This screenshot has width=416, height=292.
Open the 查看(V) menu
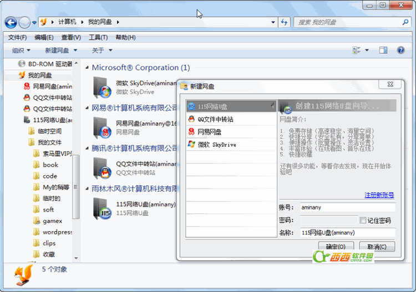pyautogui.click(x=71, y=37)
